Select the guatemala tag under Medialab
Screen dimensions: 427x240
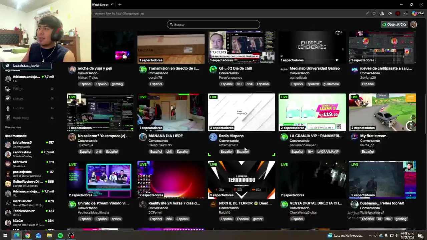(331, 84)
